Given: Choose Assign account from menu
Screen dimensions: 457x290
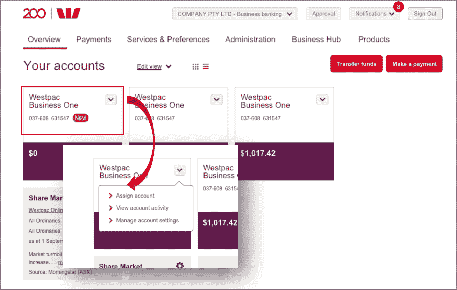Looking at the screenshot, I should [x=135, y=196].
